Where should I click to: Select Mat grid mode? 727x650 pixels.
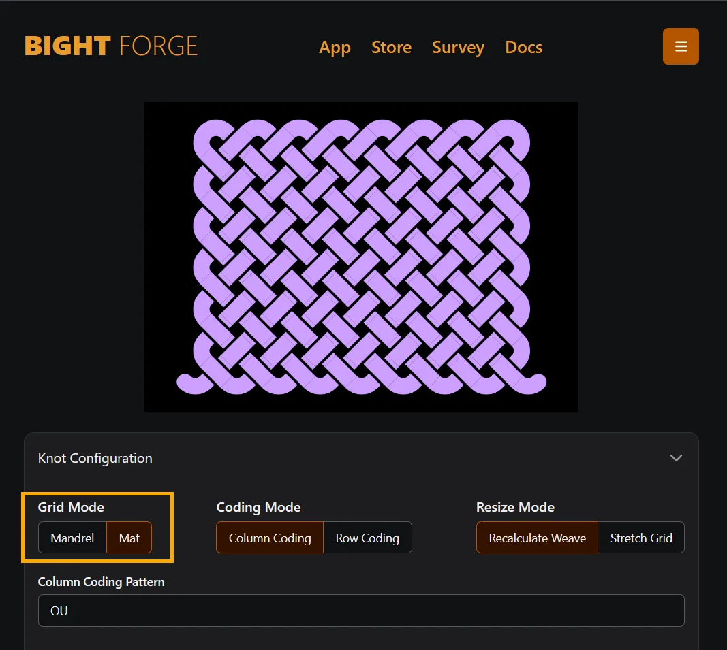click(x=129, y=538)
